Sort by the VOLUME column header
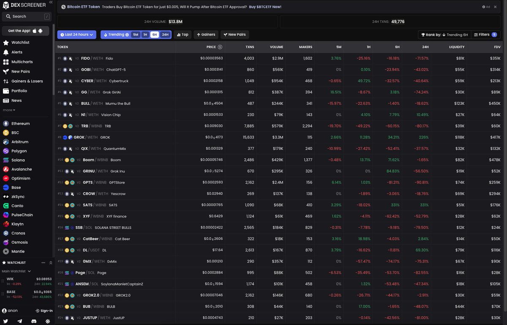This screenshot has height=325, width=507. (277, 47)
